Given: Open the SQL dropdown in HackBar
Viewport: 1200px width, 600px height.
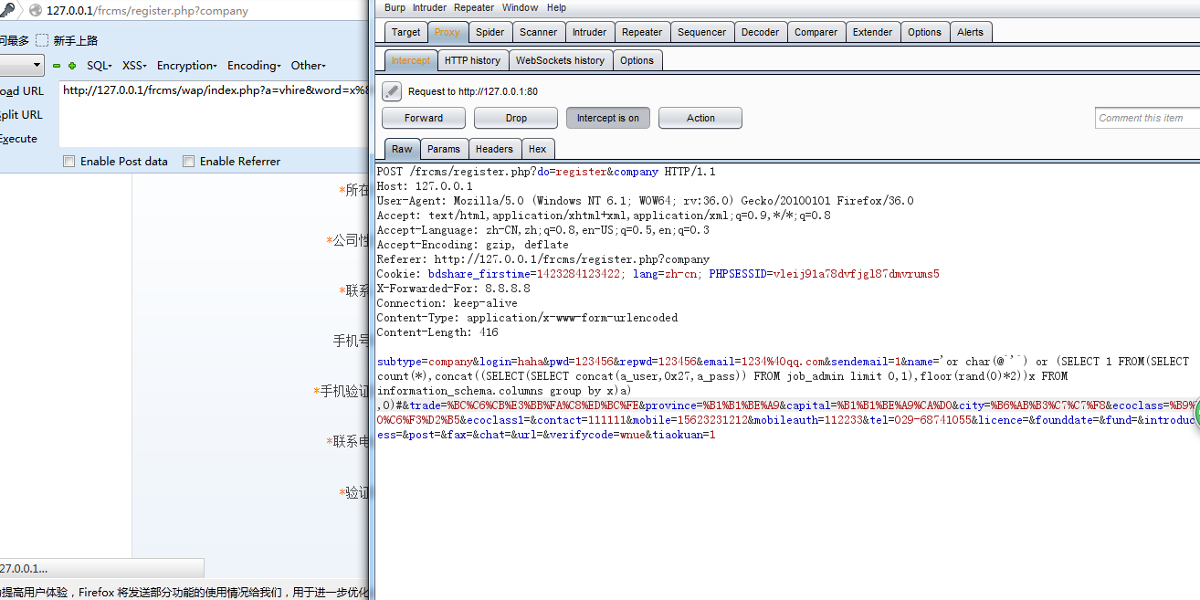Looking at the screenshot, I should tap(100, 66).
